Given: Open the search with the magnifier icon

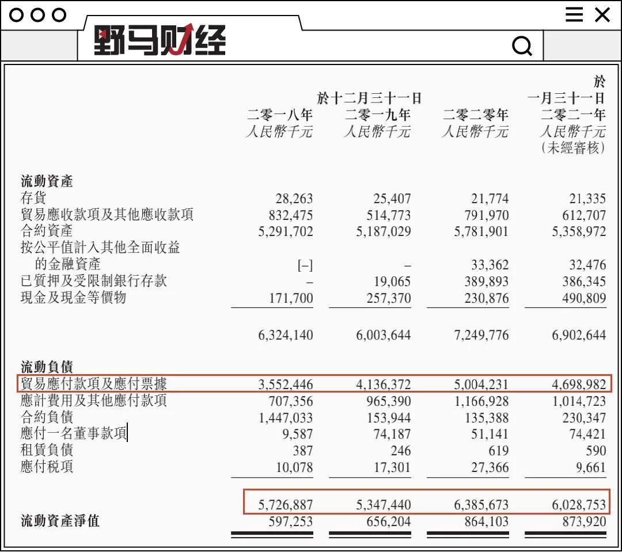Looking at the screenshot, I should [x=522, y=46].
